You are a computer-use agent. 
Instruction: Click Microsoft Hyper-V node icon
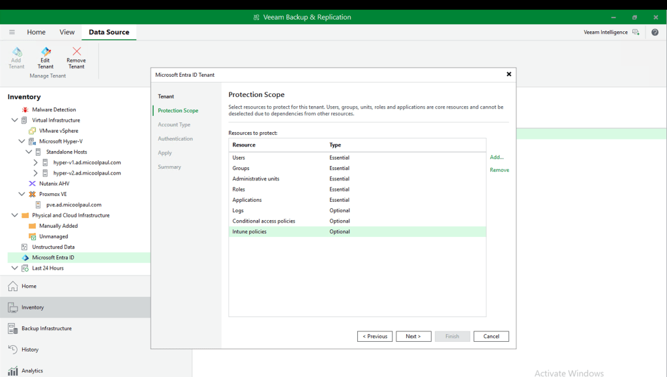pos(32,141)
